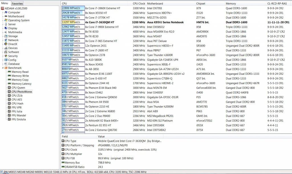
Task: Sort by the CL-RCD-RP-RAS column header
Action: (279, 3)
